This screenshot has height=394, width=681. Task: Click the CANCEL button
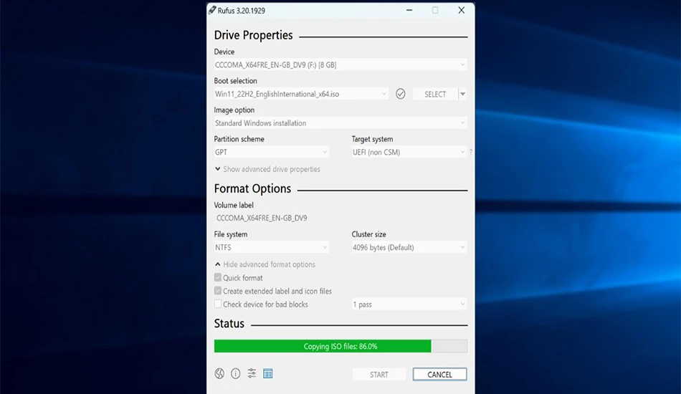click(439, 375)
